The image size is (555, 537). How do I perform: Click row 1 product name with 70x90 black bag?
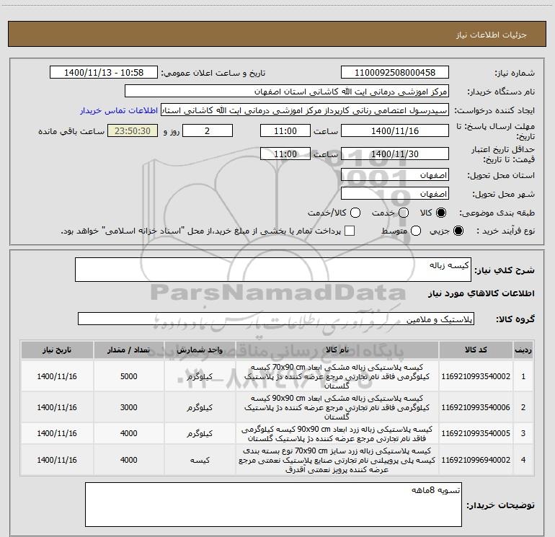click(x=337, y=376)
